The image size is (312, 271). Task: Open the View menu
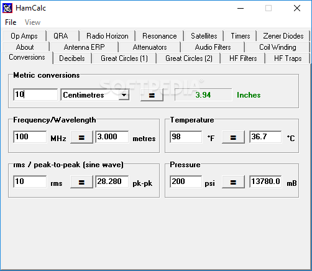tap(32, 22)
